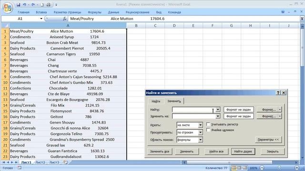
Task: Click the previous sheet navigation arrow
Action: tap(8, 162)
